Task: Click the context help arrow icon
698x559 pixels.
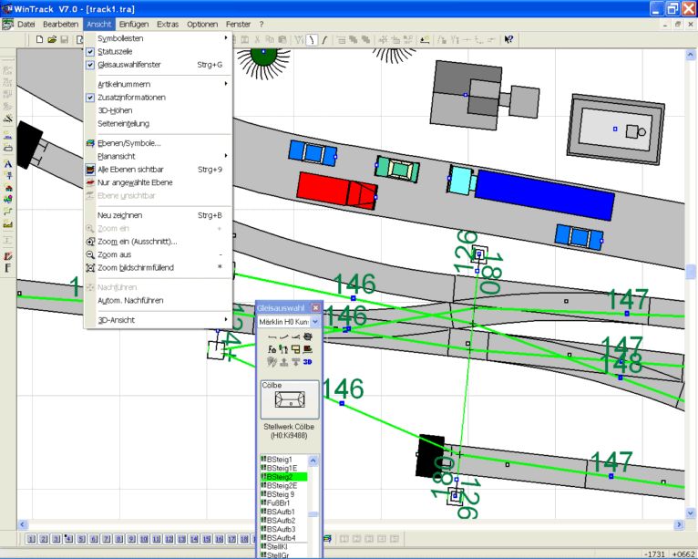Action: pos(508,39)
